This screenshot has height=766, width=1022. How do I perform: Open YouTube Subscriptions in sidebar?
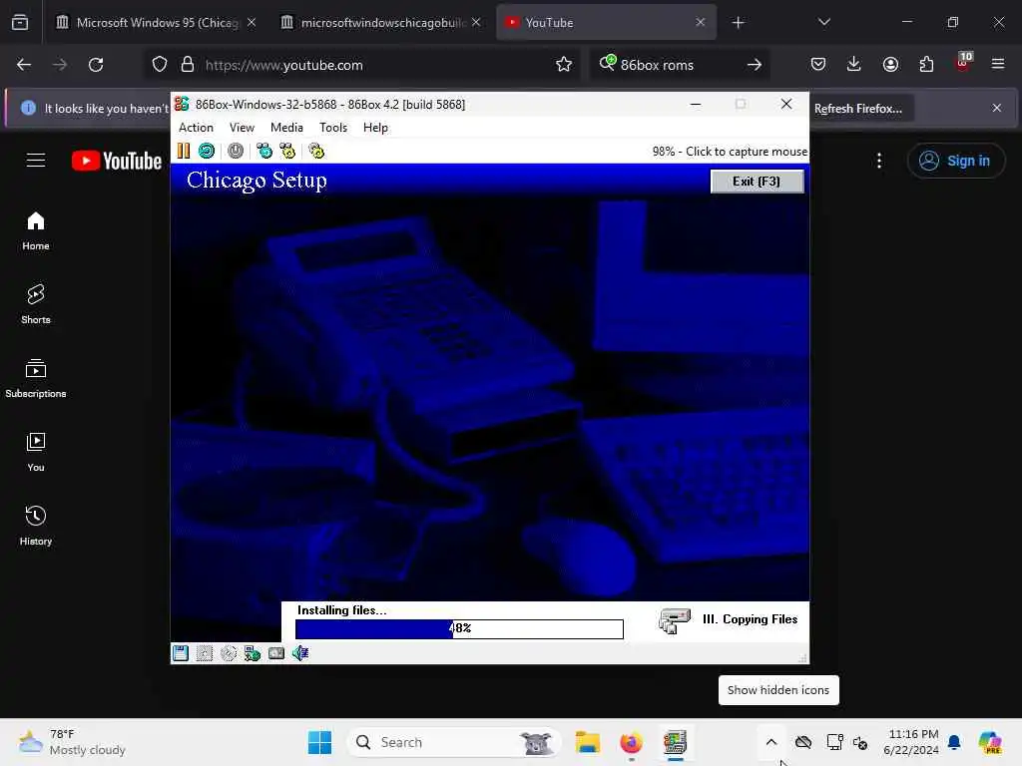coord(36,378)
